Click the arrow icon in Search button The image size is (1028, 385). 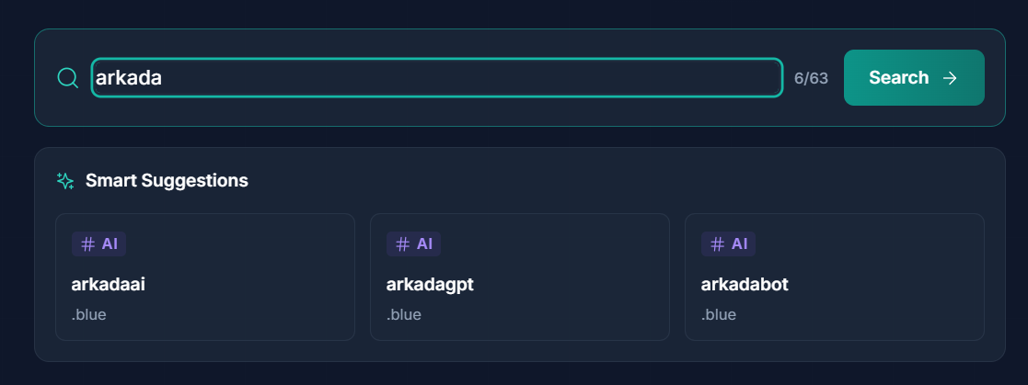[x=951, y=78]
